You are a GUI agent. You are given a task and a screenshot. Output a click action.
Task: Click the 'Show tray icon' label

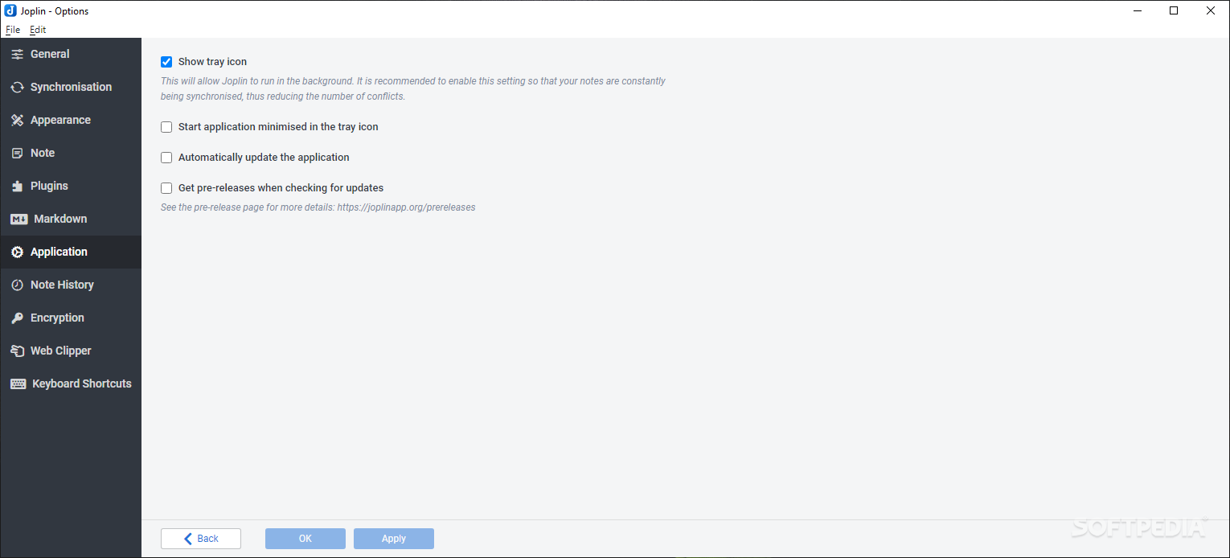(212, 61)
